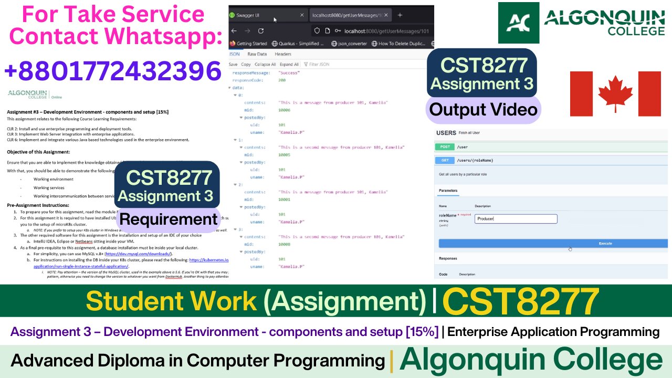Click the Responses heading in Swagger

[x=448, y=258]
